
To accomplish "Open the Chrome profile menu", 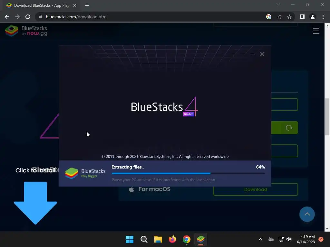I will [313, 17].
